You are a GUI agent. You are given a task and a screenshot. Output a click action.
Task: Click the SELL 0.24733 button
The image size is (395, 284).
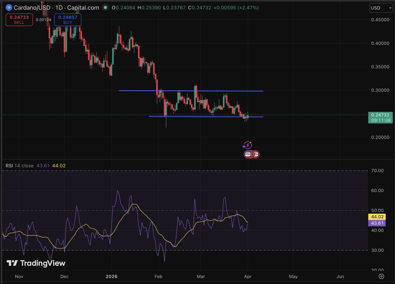(x=19, y=20)
